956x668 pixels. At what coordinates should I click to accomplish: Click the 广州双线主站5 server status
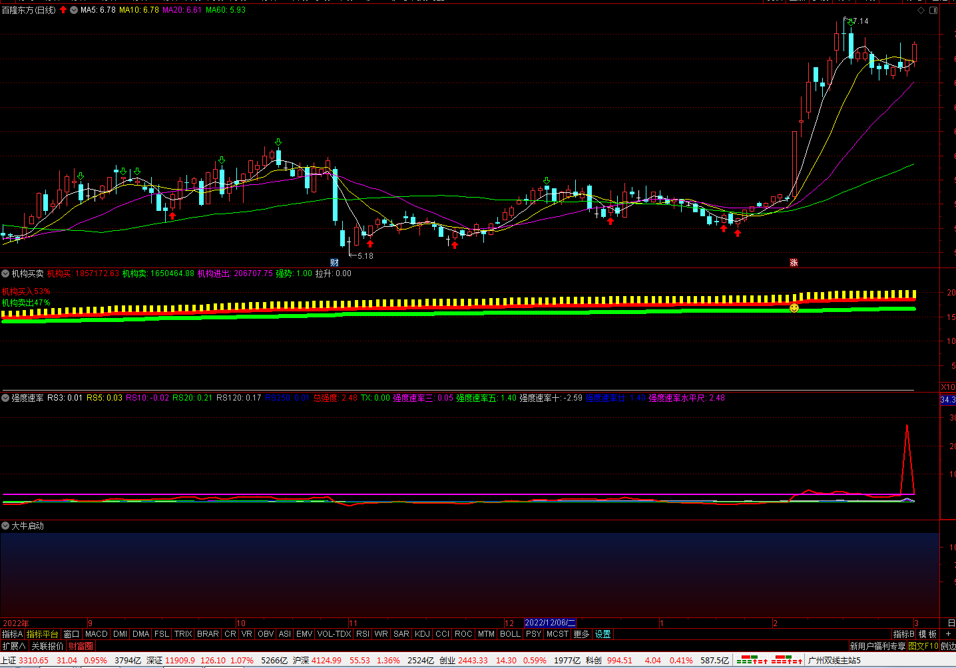pos(834,661)
